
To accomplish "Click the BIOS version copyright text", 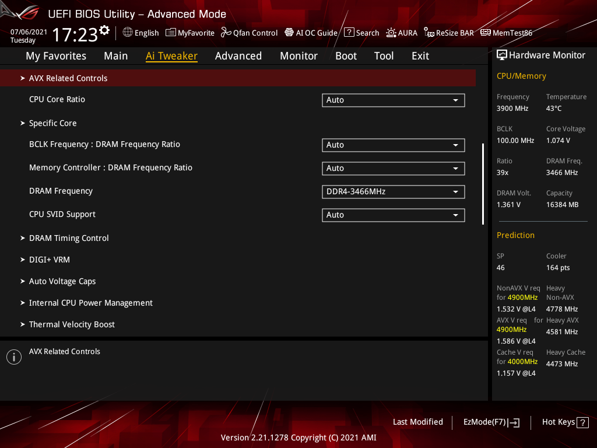I will coord(298,437).
